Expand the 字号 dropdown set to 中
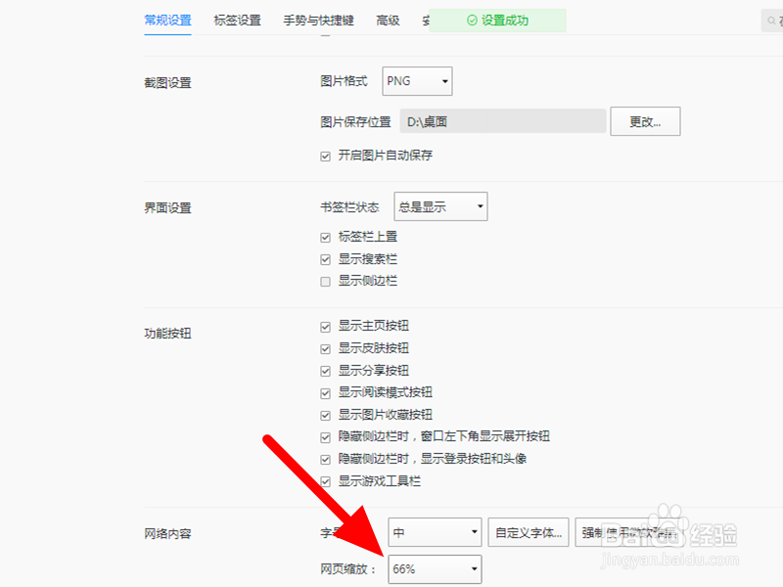Viewport: 783px width, 587px height. 435,532
